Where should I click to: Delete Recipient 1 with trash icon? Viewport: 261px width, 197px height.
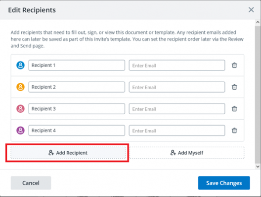234,65
